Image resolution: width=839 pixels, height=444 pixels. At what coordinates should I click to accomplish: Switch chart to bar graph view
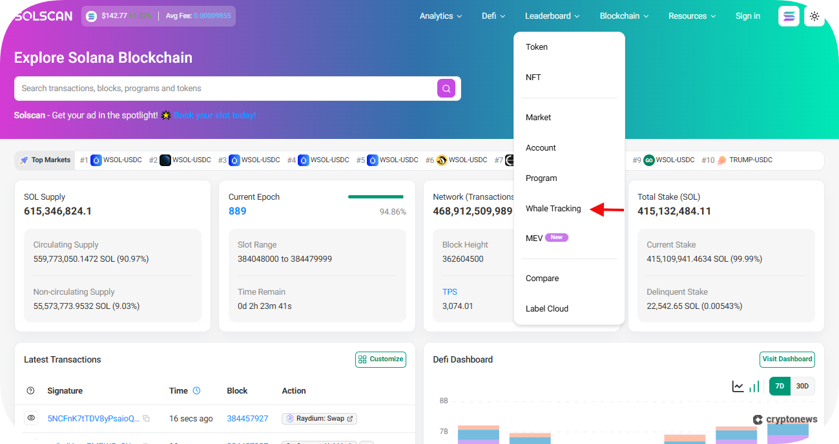(754, 386)
